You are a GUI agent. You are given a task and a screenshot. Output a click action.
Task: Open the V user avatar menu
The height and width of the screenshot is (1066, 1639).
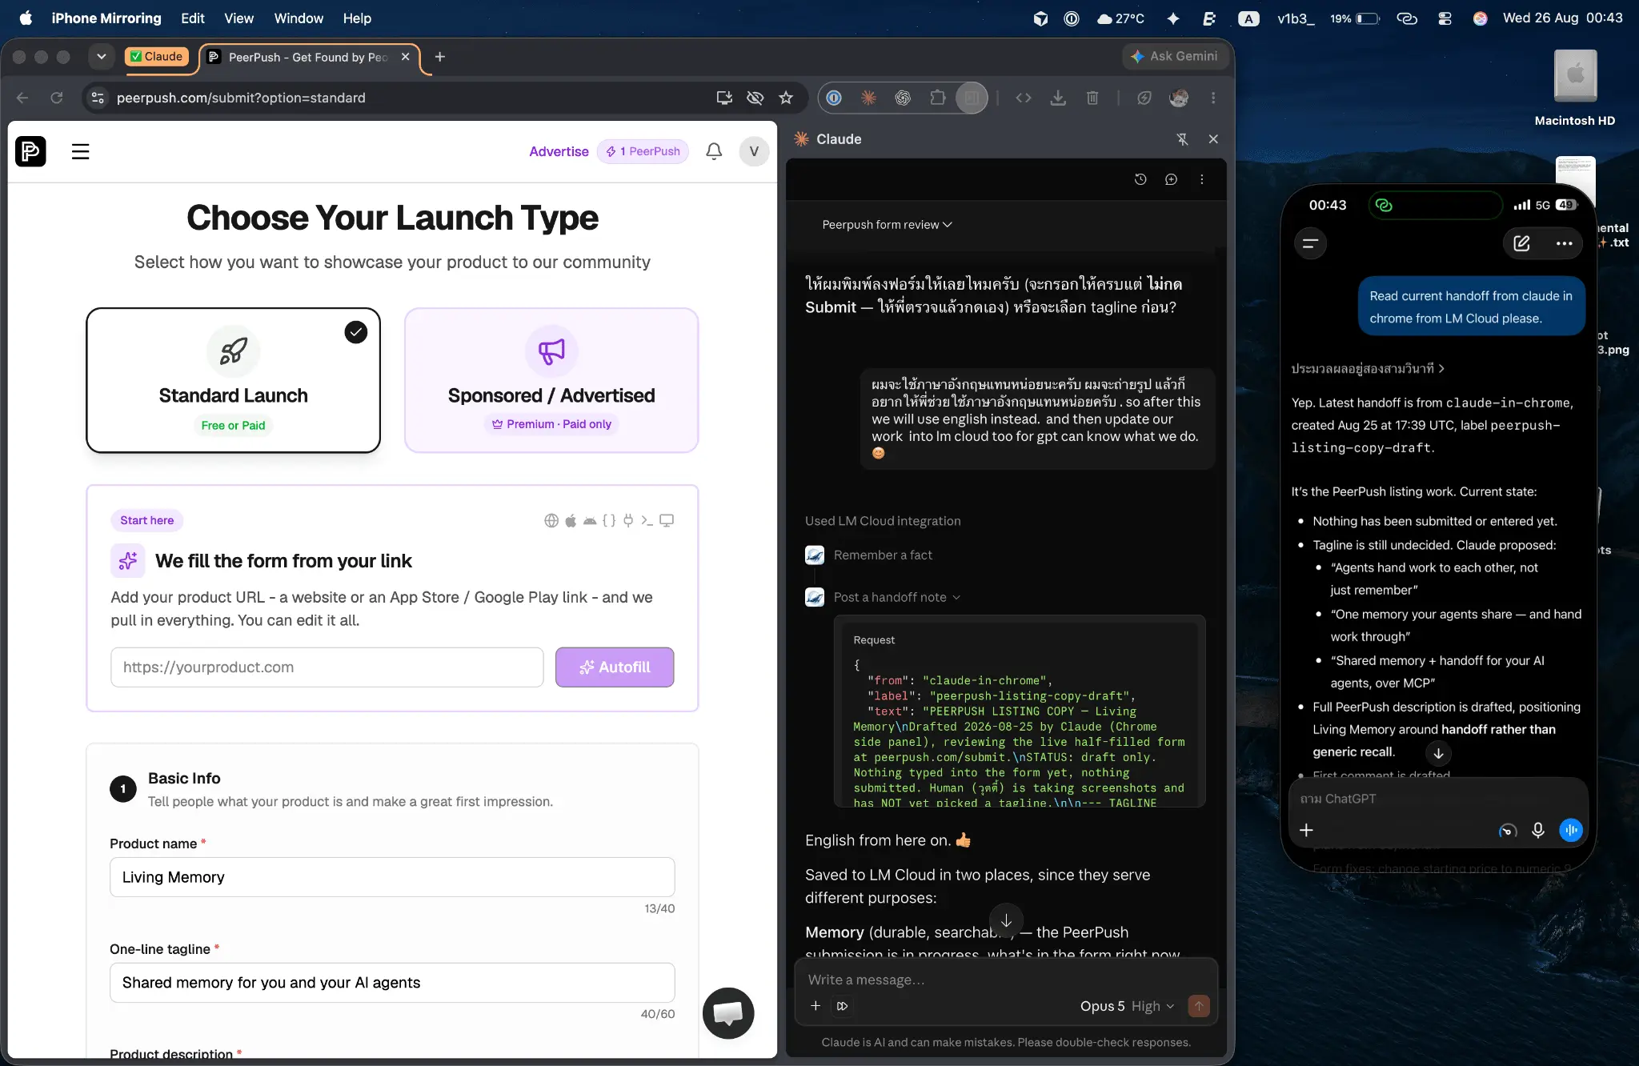pyautogui.click(x=754, y=151)
